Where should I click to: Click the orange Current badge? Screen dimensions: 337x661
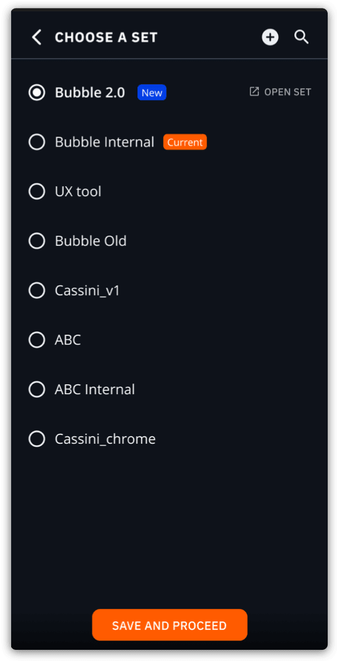(185, 142)
